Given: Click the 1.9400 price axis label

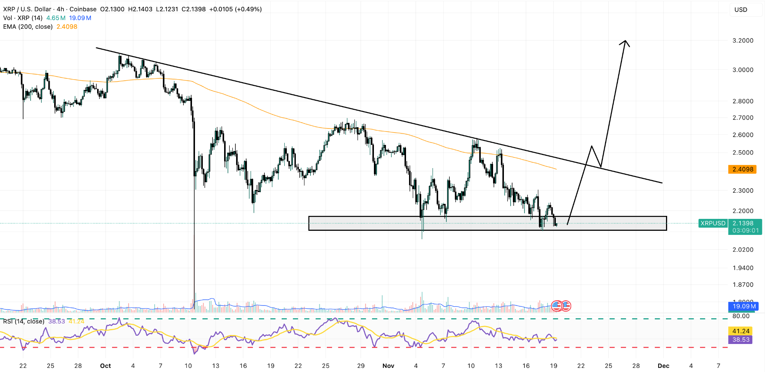Looking at the screenshot, I should (x=743, y=268).
